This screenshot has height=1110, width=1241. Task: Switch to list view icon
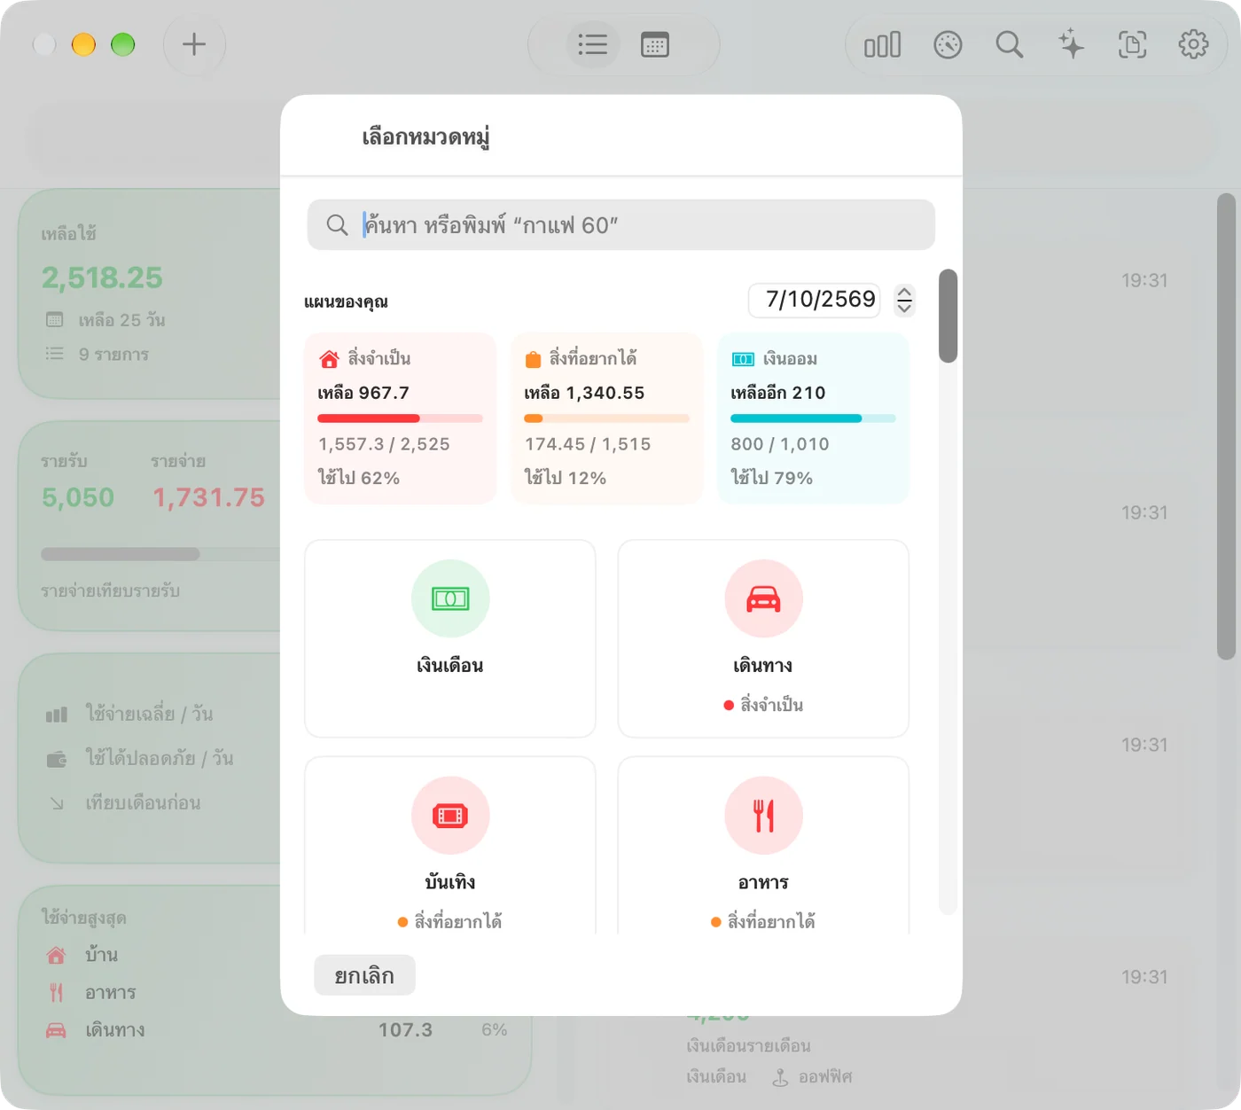(x=592, y=44)
